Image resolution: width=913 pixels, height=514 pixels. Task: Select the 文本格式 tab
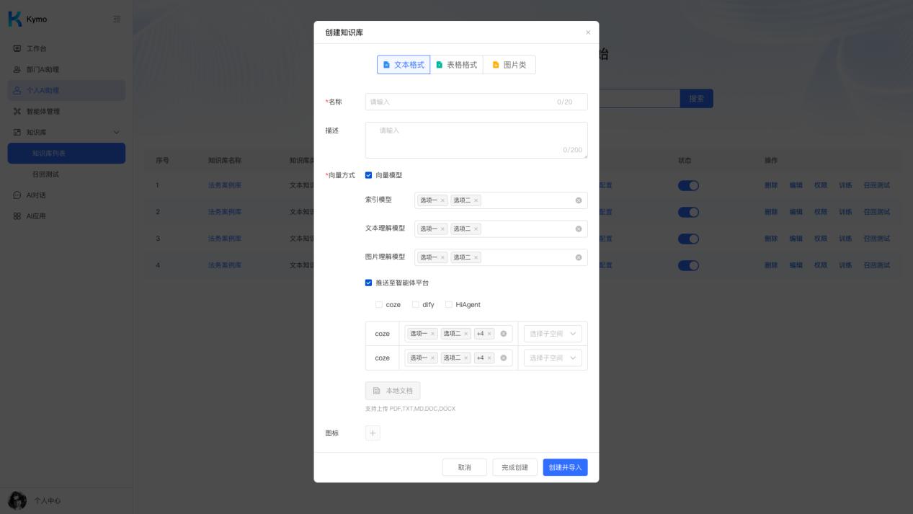click(404, 65)
